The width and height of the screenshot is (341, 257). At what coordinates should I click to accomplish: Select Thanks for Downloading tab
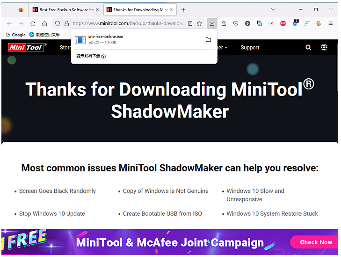pyautogui.click(x=140, y=9)
